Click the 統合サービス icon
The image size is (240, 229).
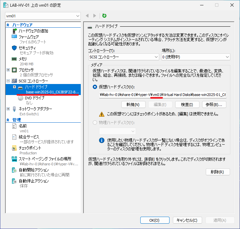14,137
